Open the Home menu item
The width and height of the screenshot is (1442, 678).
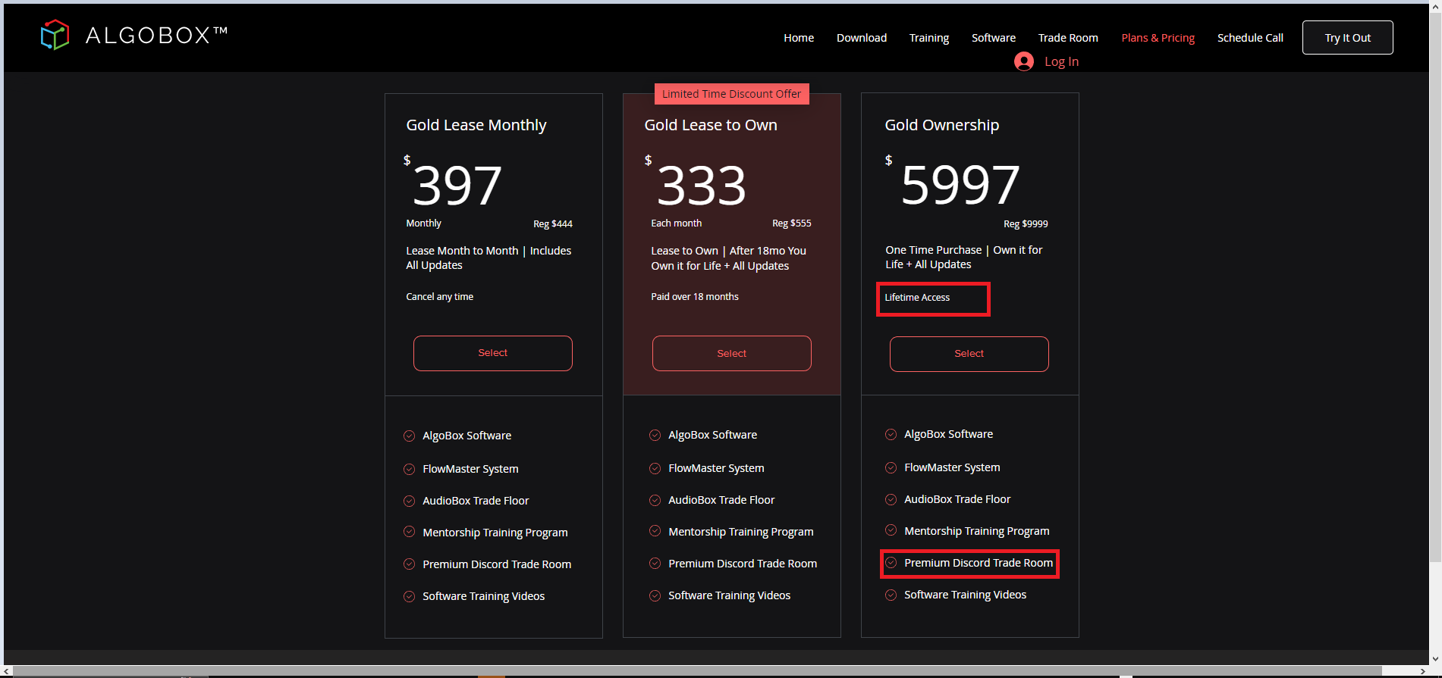(799, 38)
